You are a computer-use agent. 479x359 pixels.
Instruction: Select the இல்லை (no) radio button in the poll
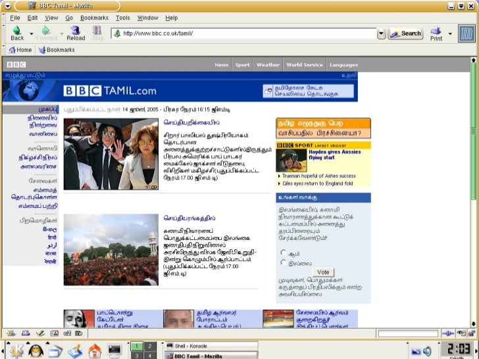click(283, 262)
